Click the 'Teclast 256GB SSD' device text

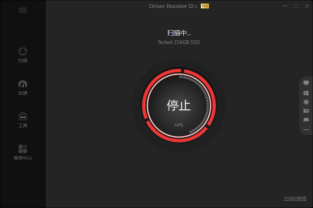click(179, 42)
